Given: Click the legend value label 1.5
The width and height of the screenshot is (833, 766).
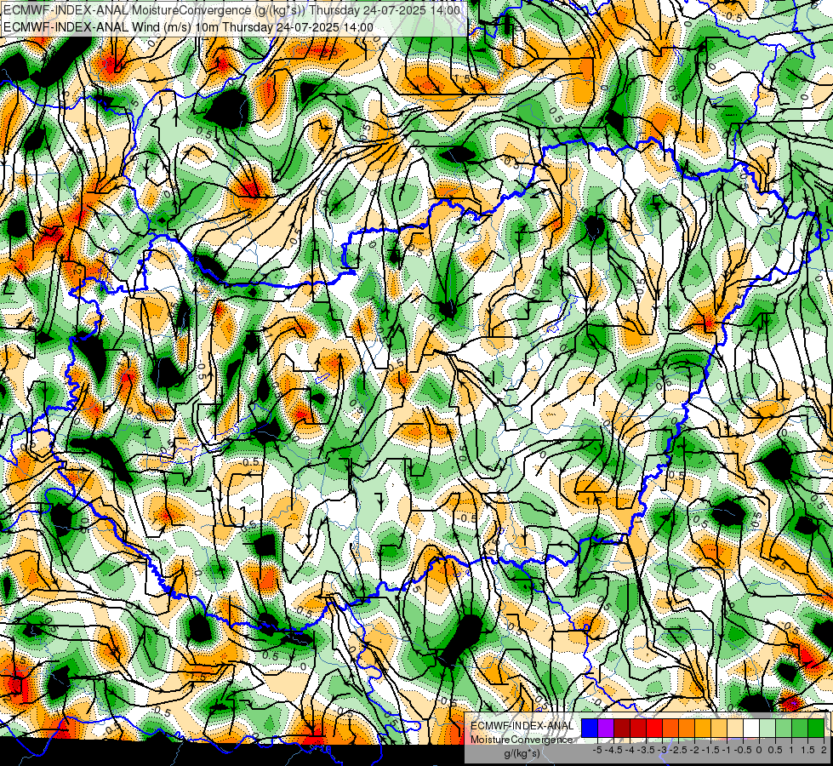Looking at the screenshot, I should 807,750.
